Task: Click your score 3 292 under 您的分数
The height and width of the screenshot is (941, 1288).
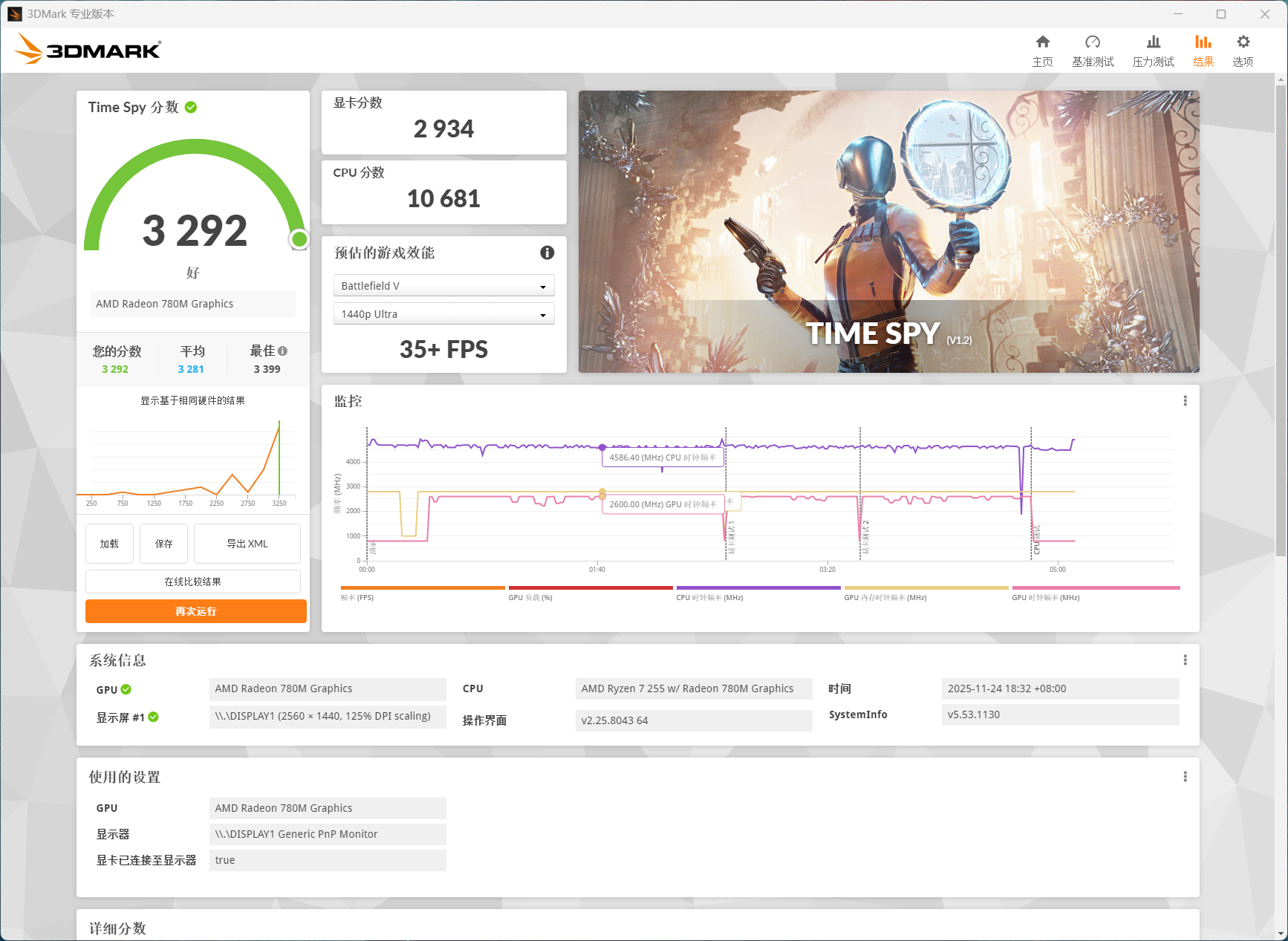Action: (115, 369)
